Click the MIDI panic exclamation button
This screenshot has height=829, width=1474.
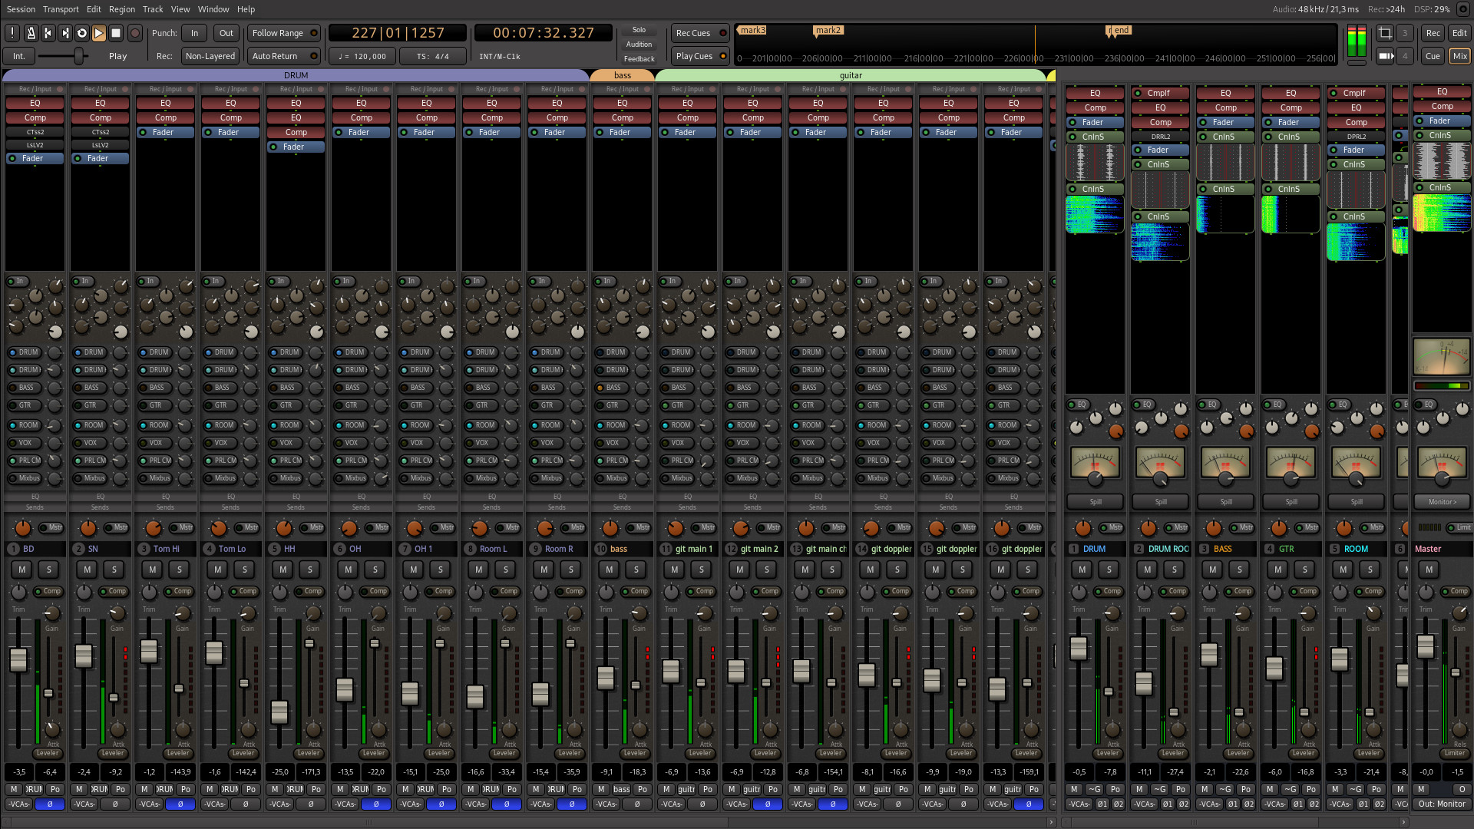point(12,33)
